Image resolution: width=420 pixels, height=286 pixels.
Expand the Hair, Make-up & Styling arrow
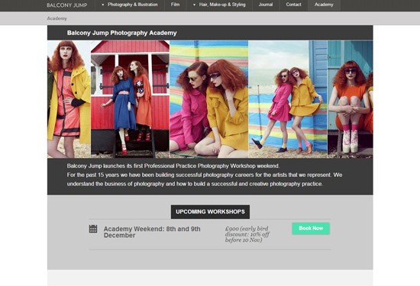(194, 5)
